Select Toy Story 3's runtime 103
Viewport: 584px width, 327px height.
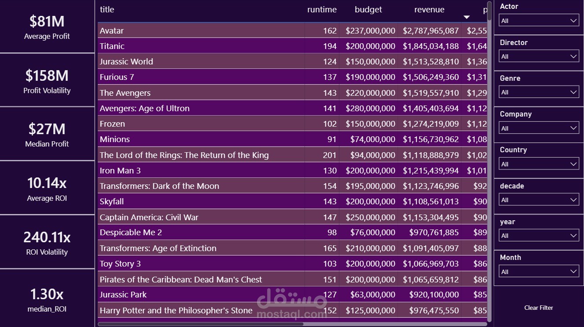(330, 263)
